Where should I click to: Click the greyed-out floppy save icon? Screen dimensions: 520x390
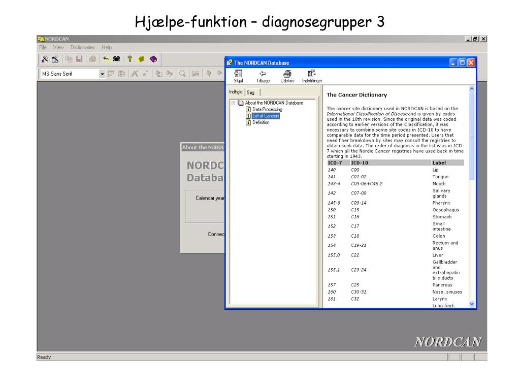[79, 59]
